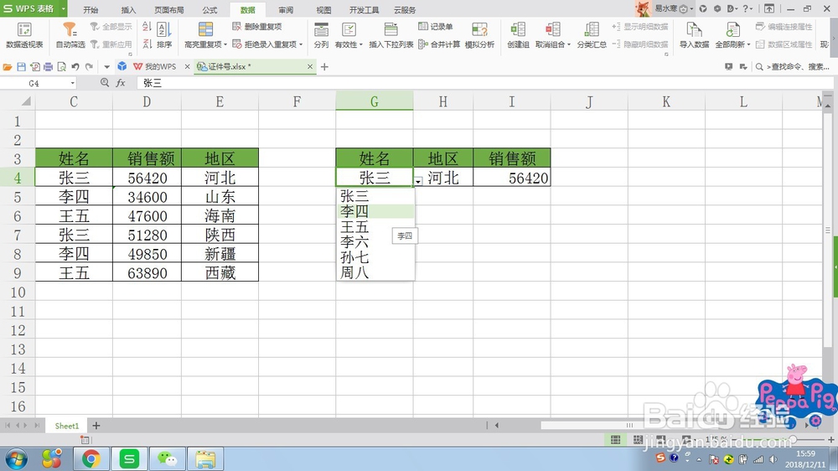The image size is (838, 471).
Task: Expand the 高亮重复项 dropdown
Action: pos(225,45)
